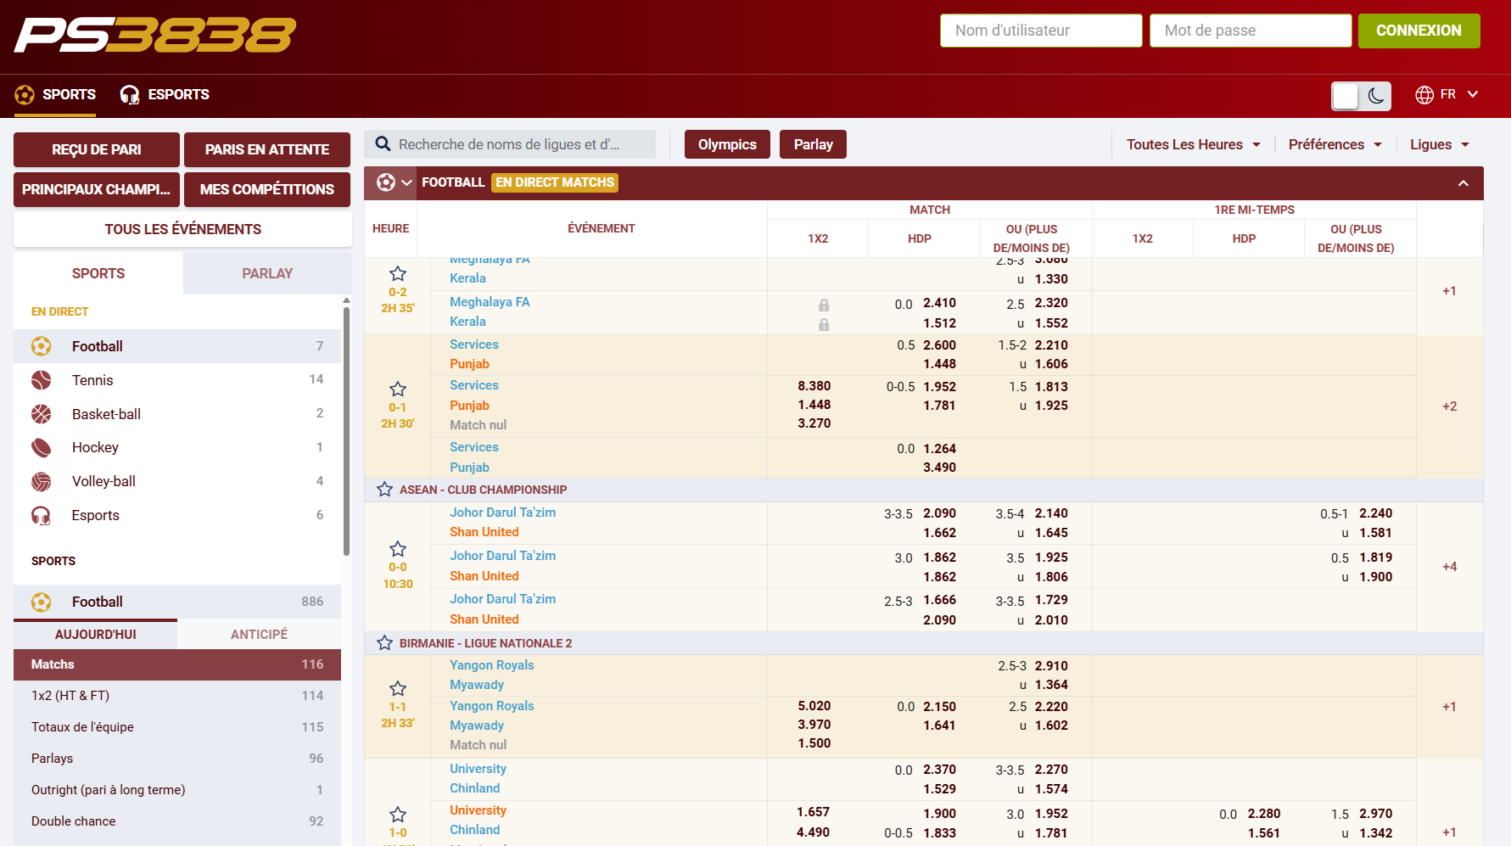The width and height of the screenshot is (1511, 846).
Task: Open REÇU DE PARI panel
Action: (97, 149)
